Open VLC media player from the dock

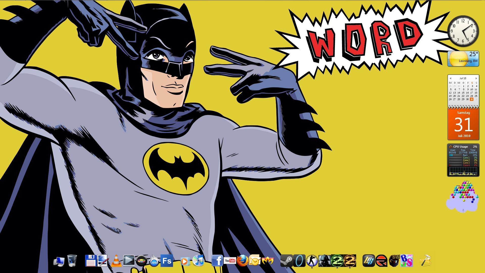(x=116, y=261)
